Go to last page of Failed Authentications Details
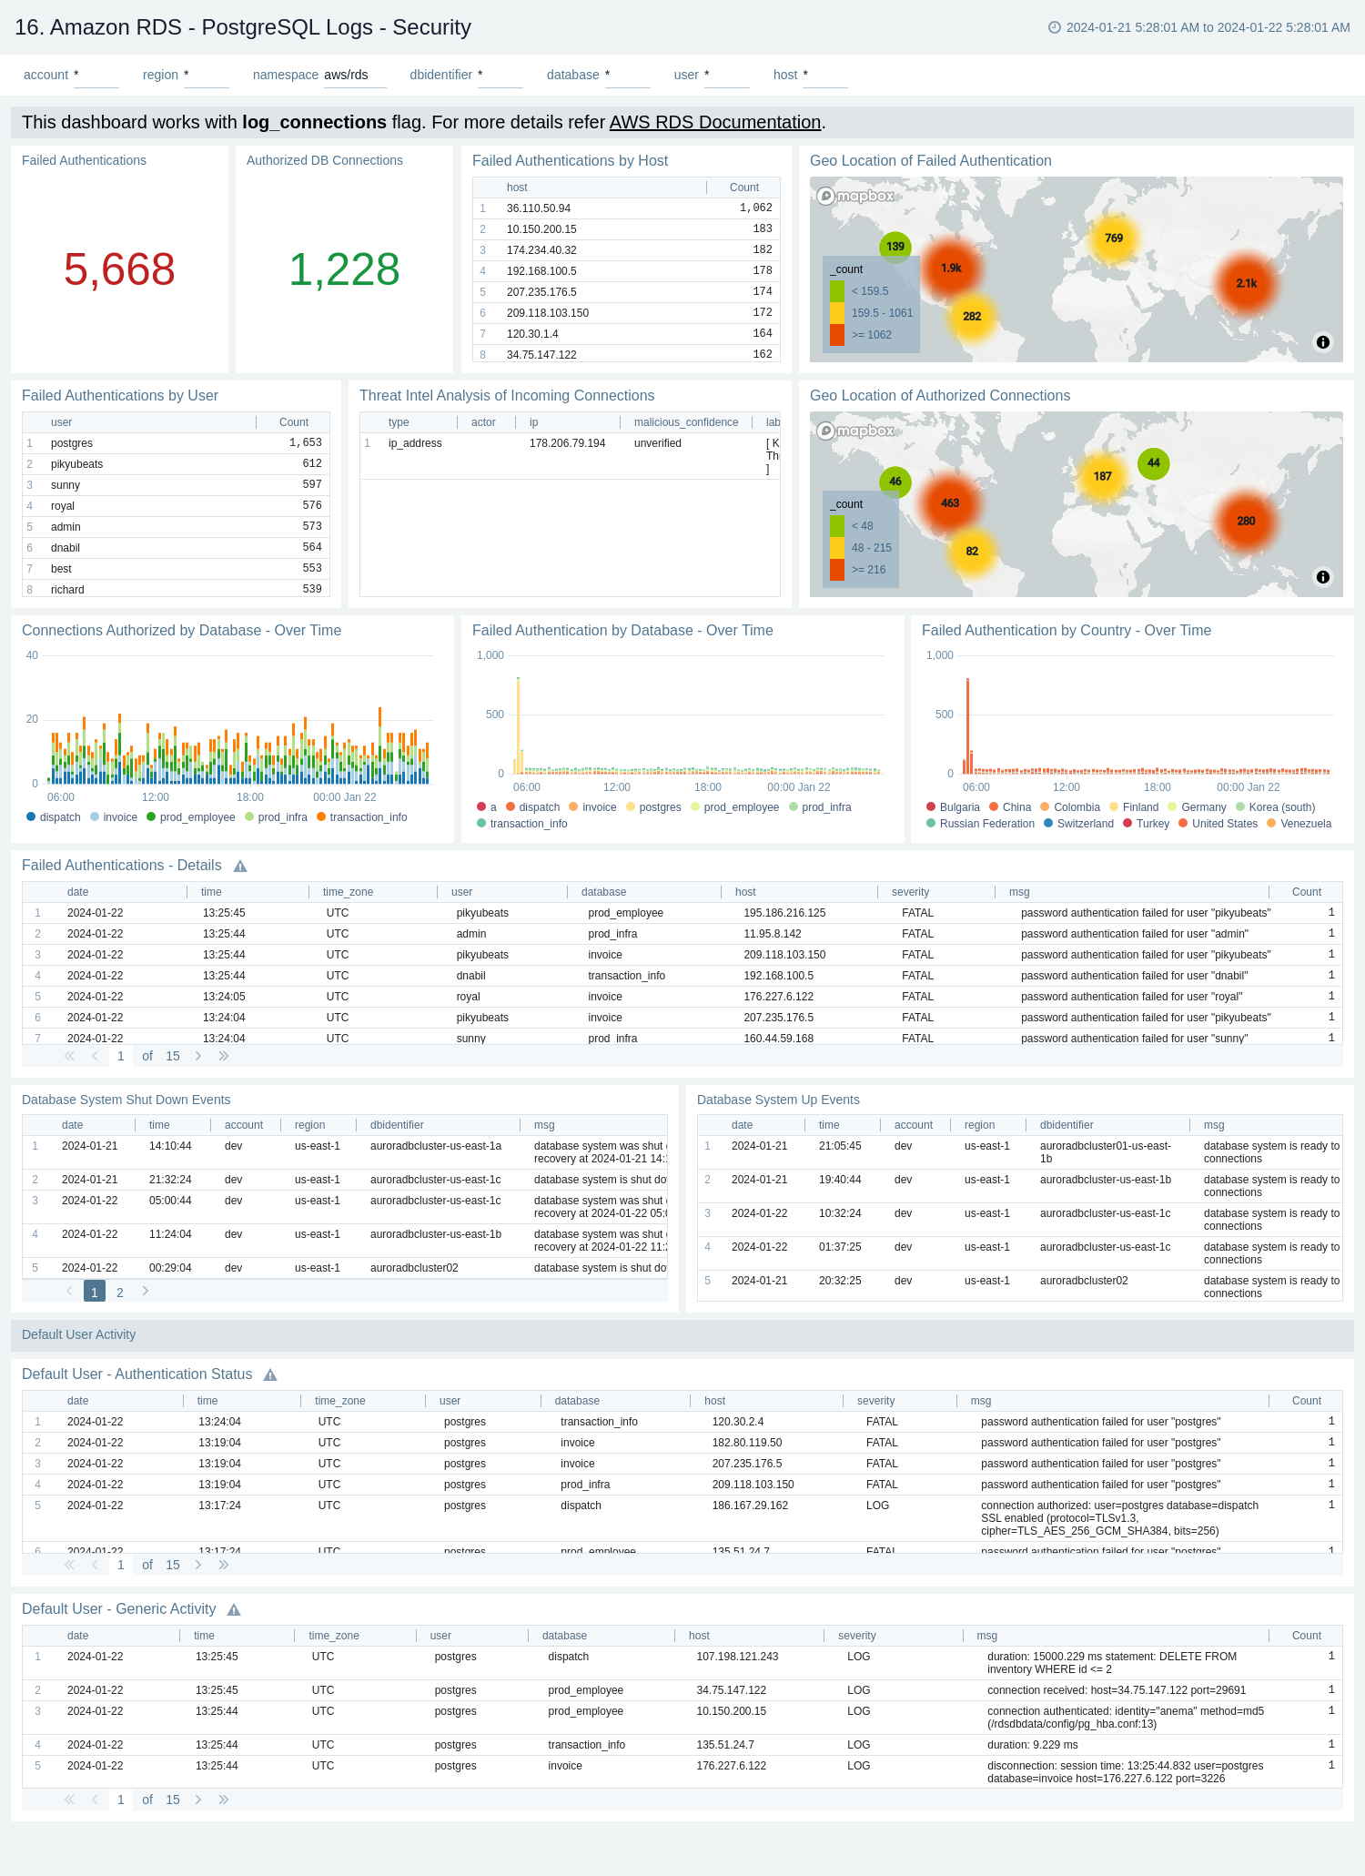The width and height of the screenshot is (1365, 1876). 224,1056
